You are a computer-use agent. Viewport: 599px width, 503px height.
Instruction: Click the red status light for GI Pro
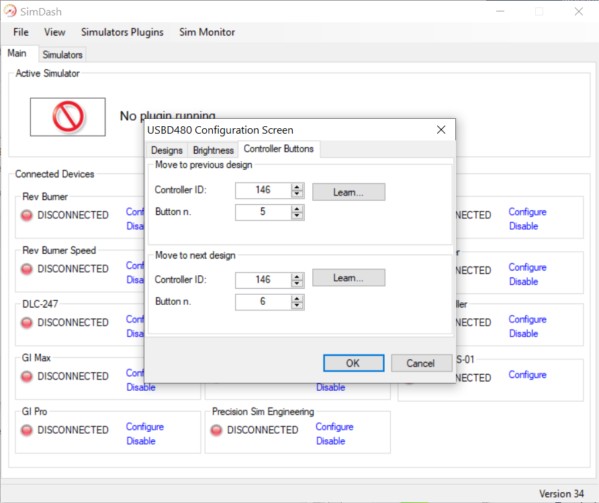point(27,430)
